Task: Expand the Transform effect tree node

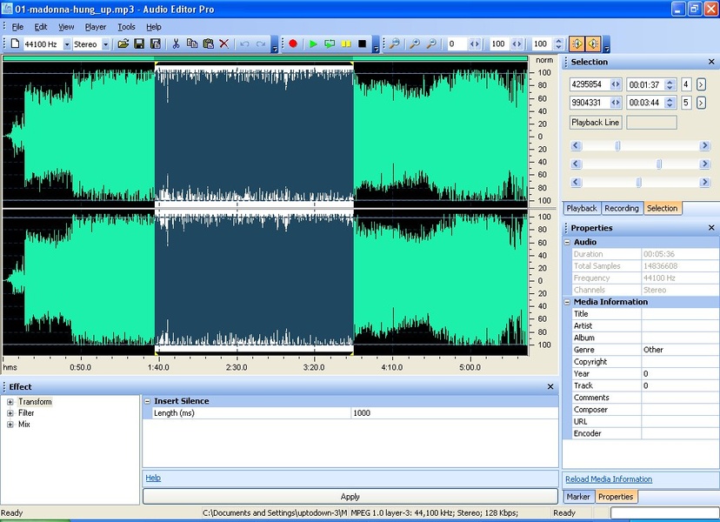Action: pos(10,402)
